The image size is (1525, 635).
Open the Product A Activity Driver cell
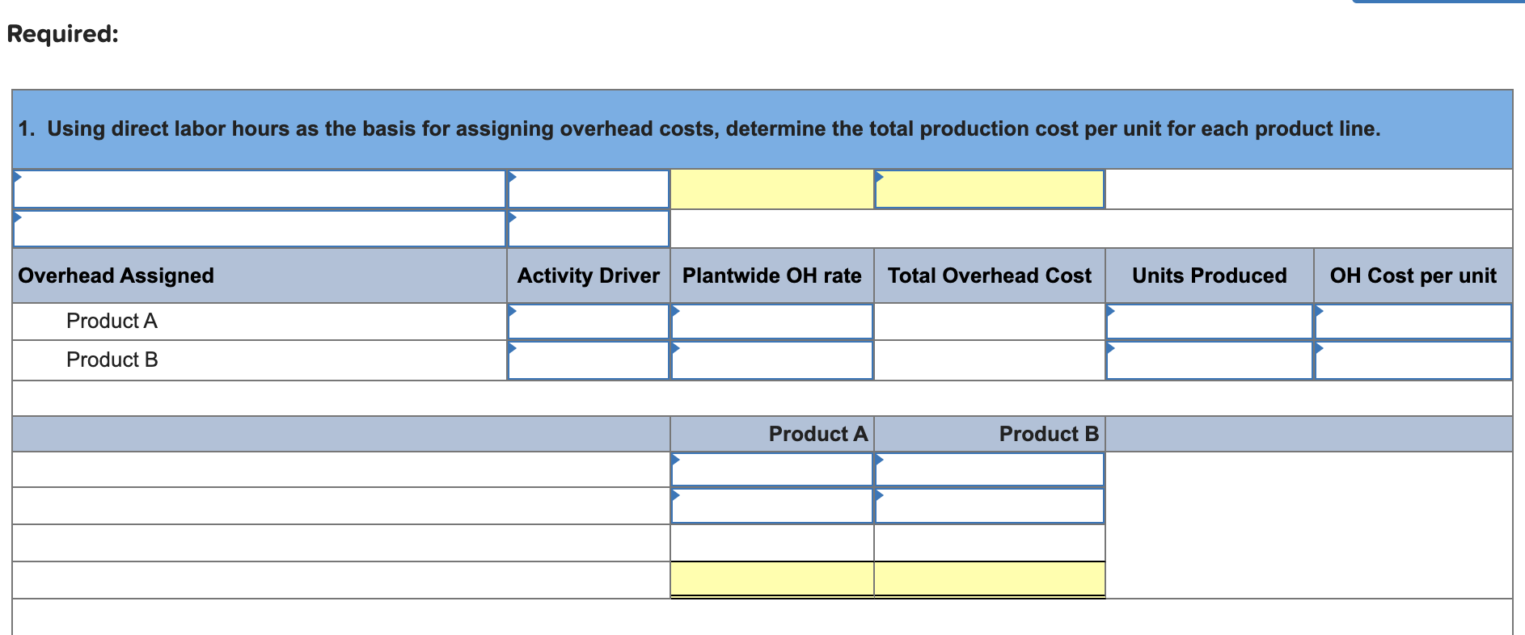point(589,322)
